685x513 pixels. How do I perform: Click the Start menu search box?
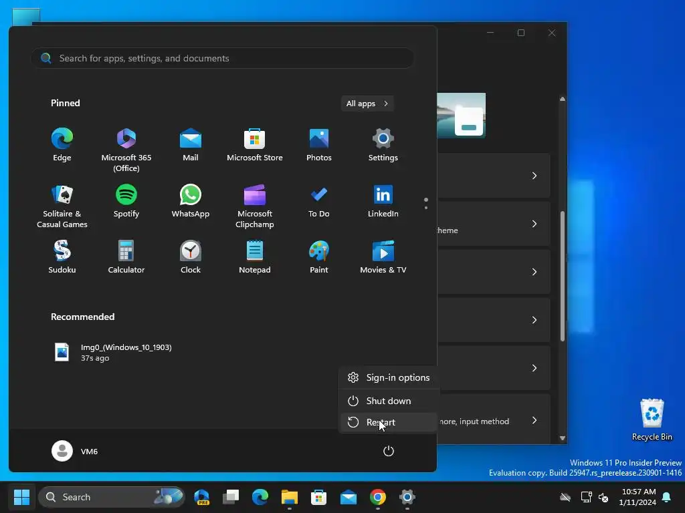[222, 58]
